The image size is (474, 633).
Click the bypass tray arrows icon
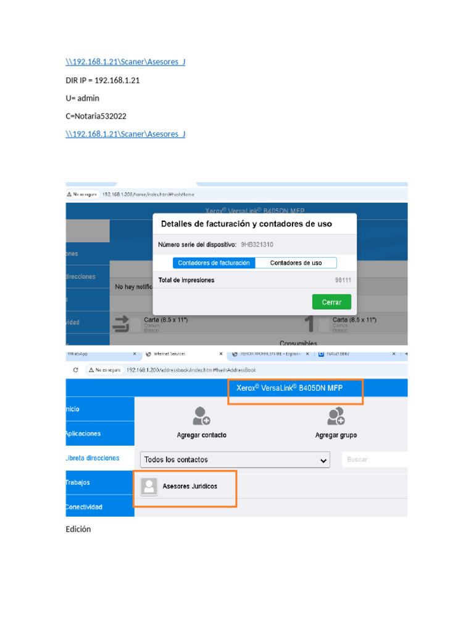click(x=120, y=324)
